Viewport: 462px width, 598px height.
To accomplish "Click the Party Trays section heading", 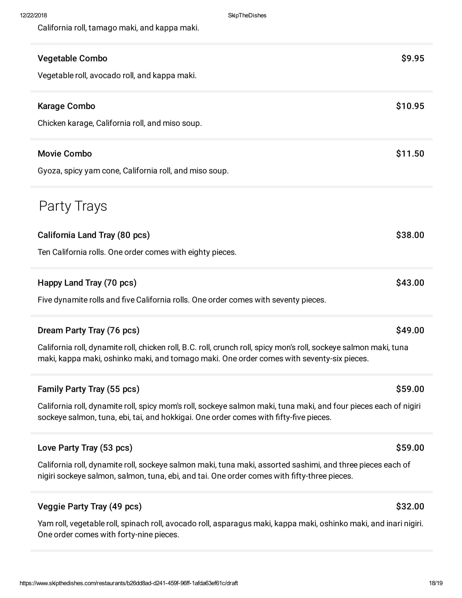I will point(73,206).
